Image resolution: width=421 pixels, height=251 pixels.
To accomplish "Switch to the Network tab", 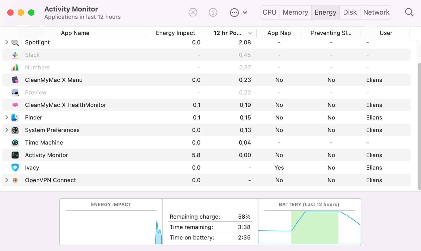I will (376, 12).
